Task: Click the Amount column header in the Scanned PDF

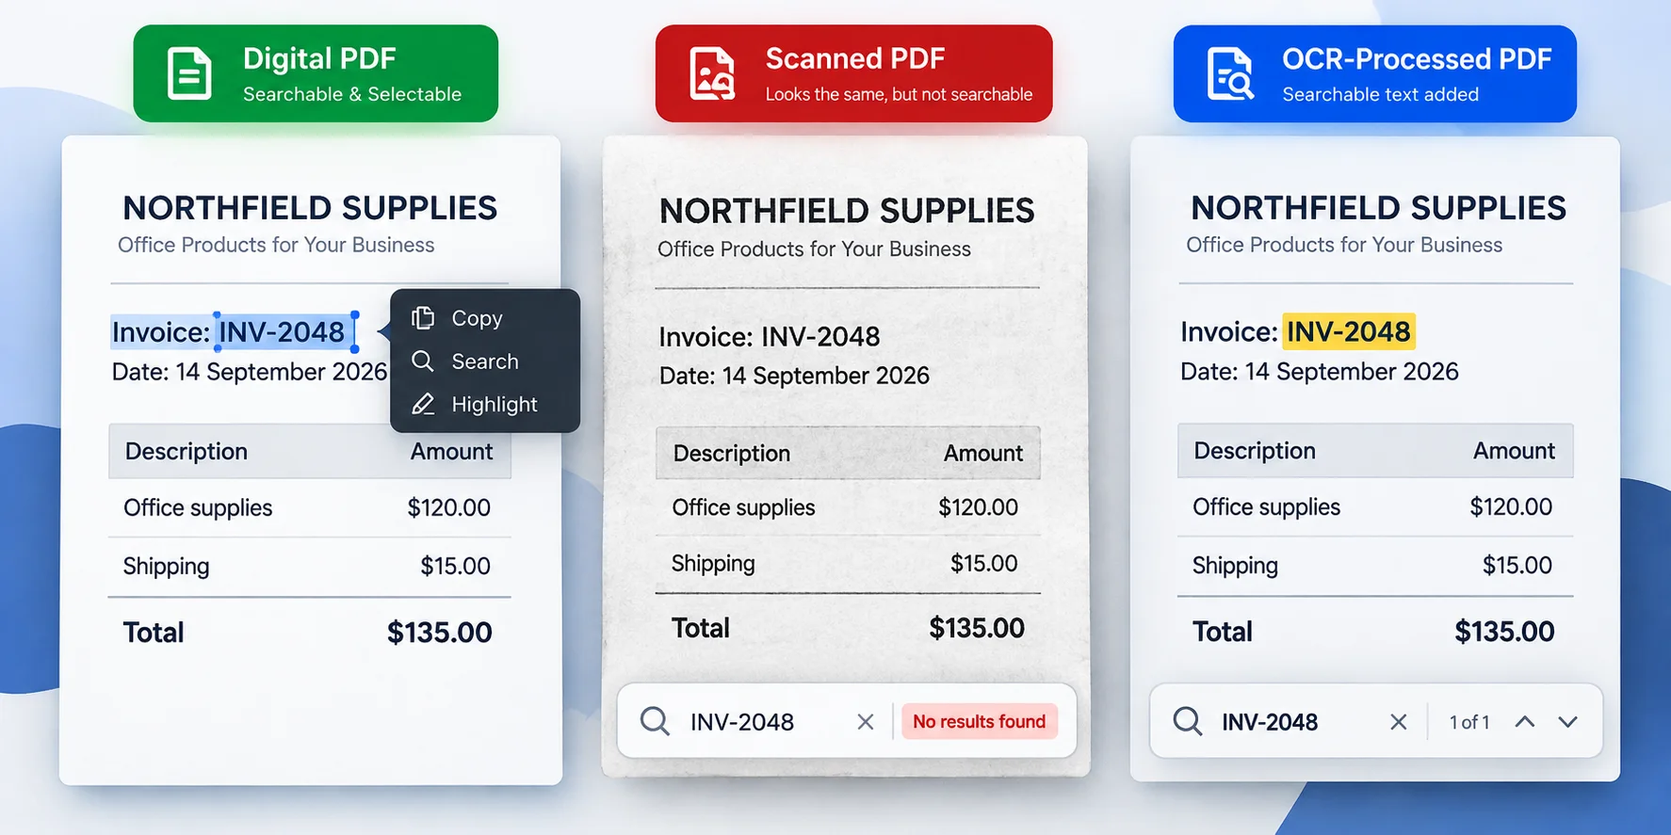Action: click(x=983, y=454)
